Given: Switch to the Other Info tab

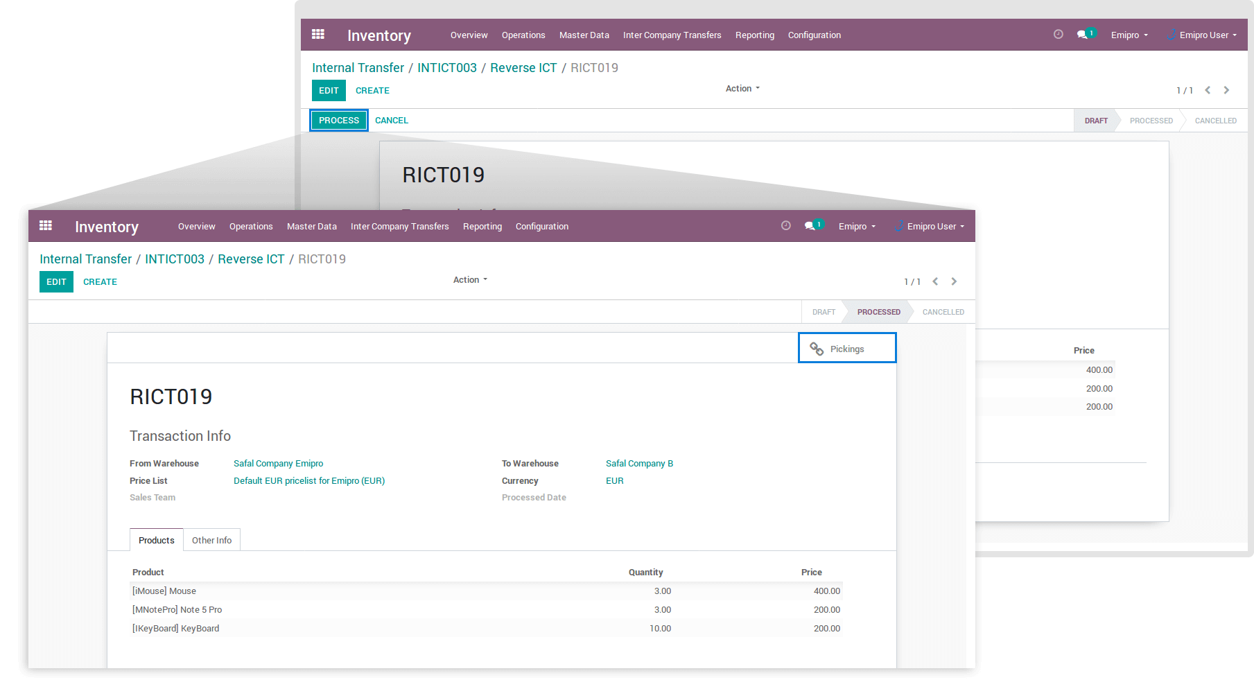Looking at the screenshot, I should (x=211, y=541).
